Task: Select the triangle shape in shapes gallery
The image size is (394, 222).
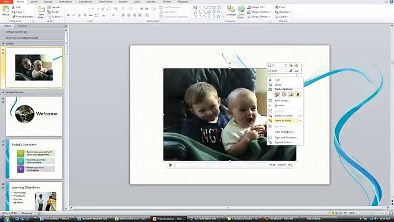Action: [195, 12]
